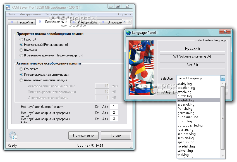Click the Ready... status text
Viewport: 237px width, 162px height.
(14, 146)
